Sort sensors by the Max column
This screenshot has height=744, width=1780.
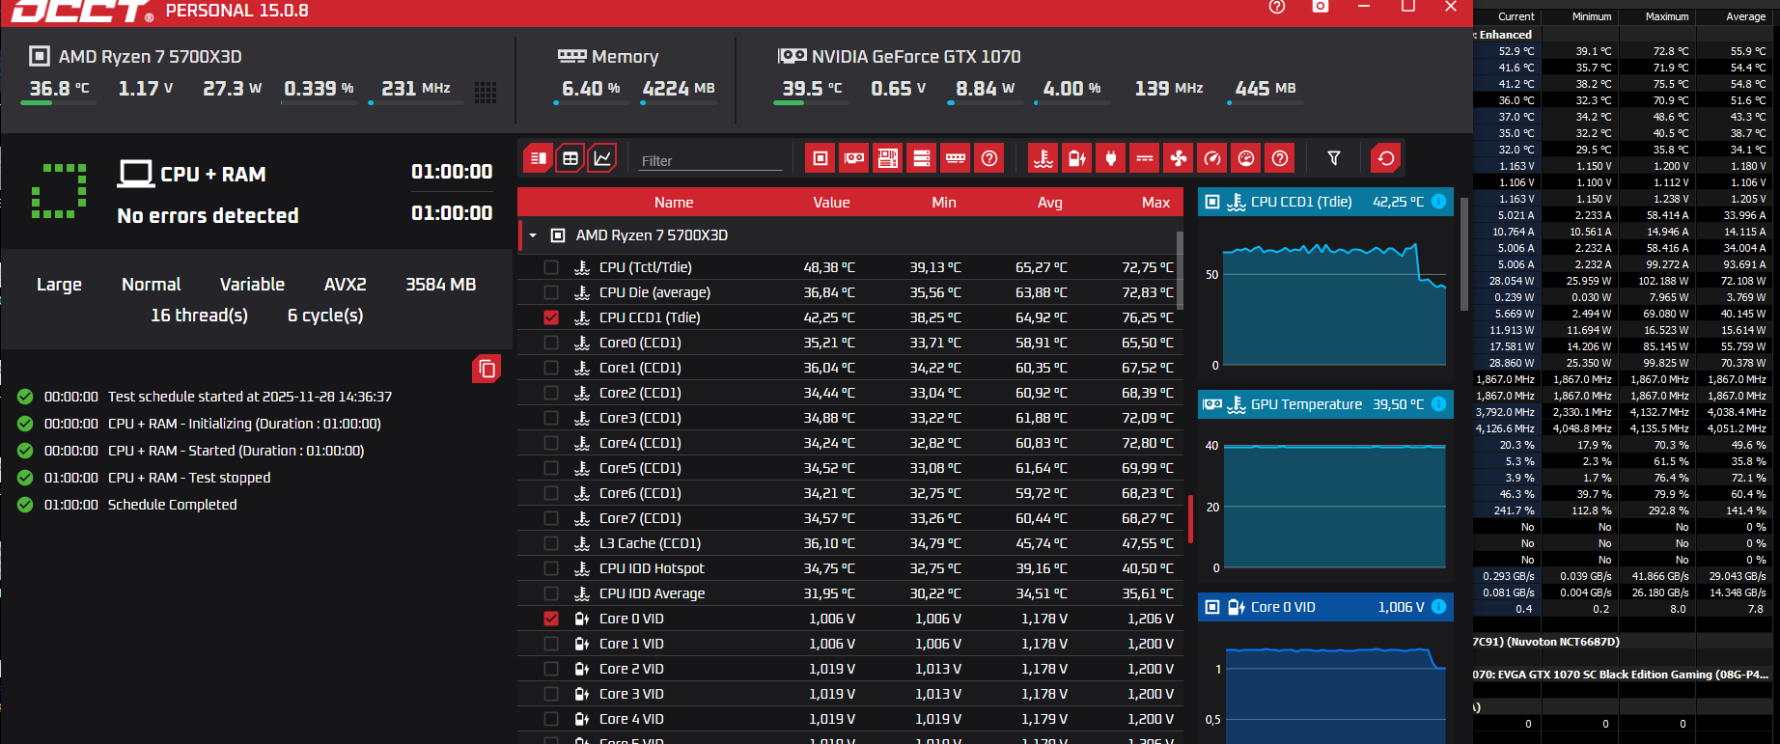tap(1155, 203)
